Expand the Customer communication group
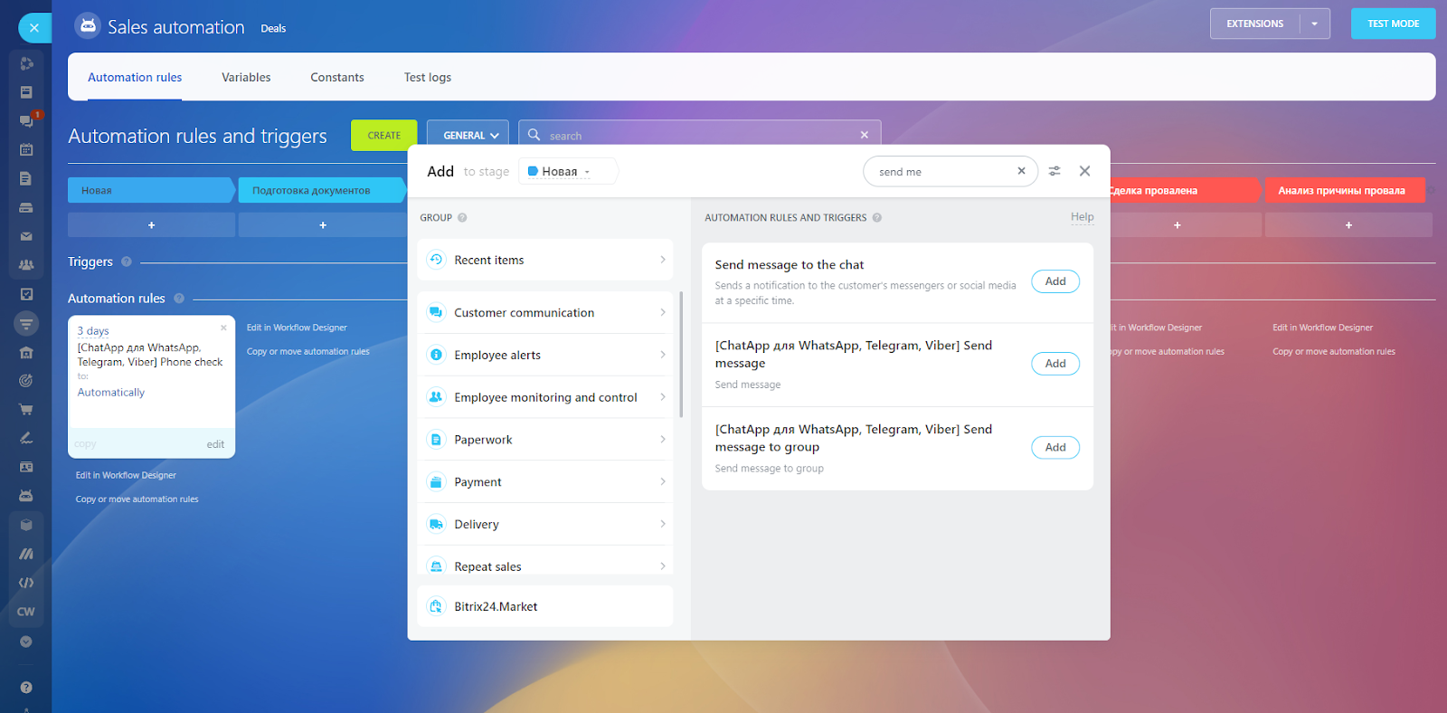Viewport: 1447px width, 713px height. [545, 312]
